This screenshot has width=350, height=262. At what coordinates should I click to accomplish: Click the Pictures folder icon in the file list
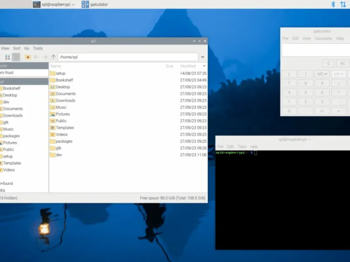52,114
